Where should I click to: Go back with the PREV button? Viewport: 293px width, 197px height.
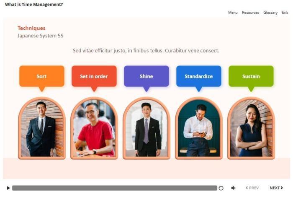252,188
